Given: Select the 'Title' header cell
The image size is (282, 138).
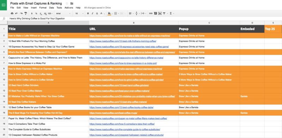Looking at the screenshot, I should click(x=48, y=29).
